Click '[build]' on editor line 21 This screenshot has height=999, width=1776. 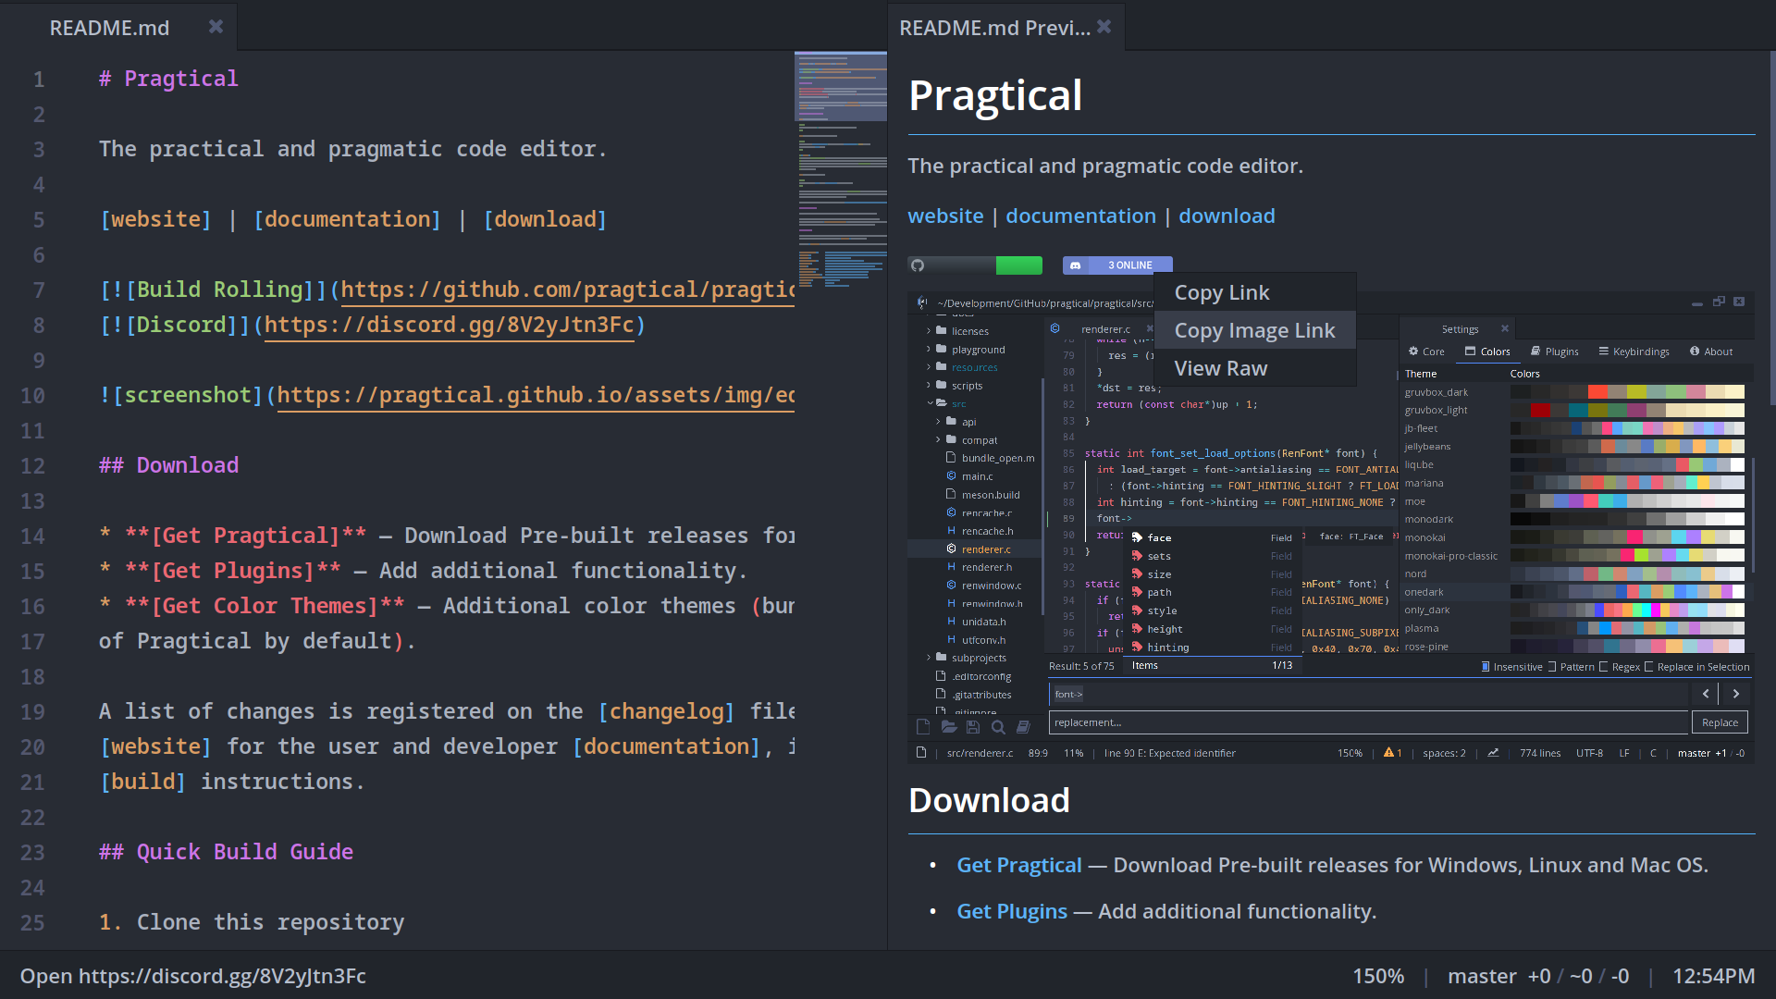tap(142, 782)
